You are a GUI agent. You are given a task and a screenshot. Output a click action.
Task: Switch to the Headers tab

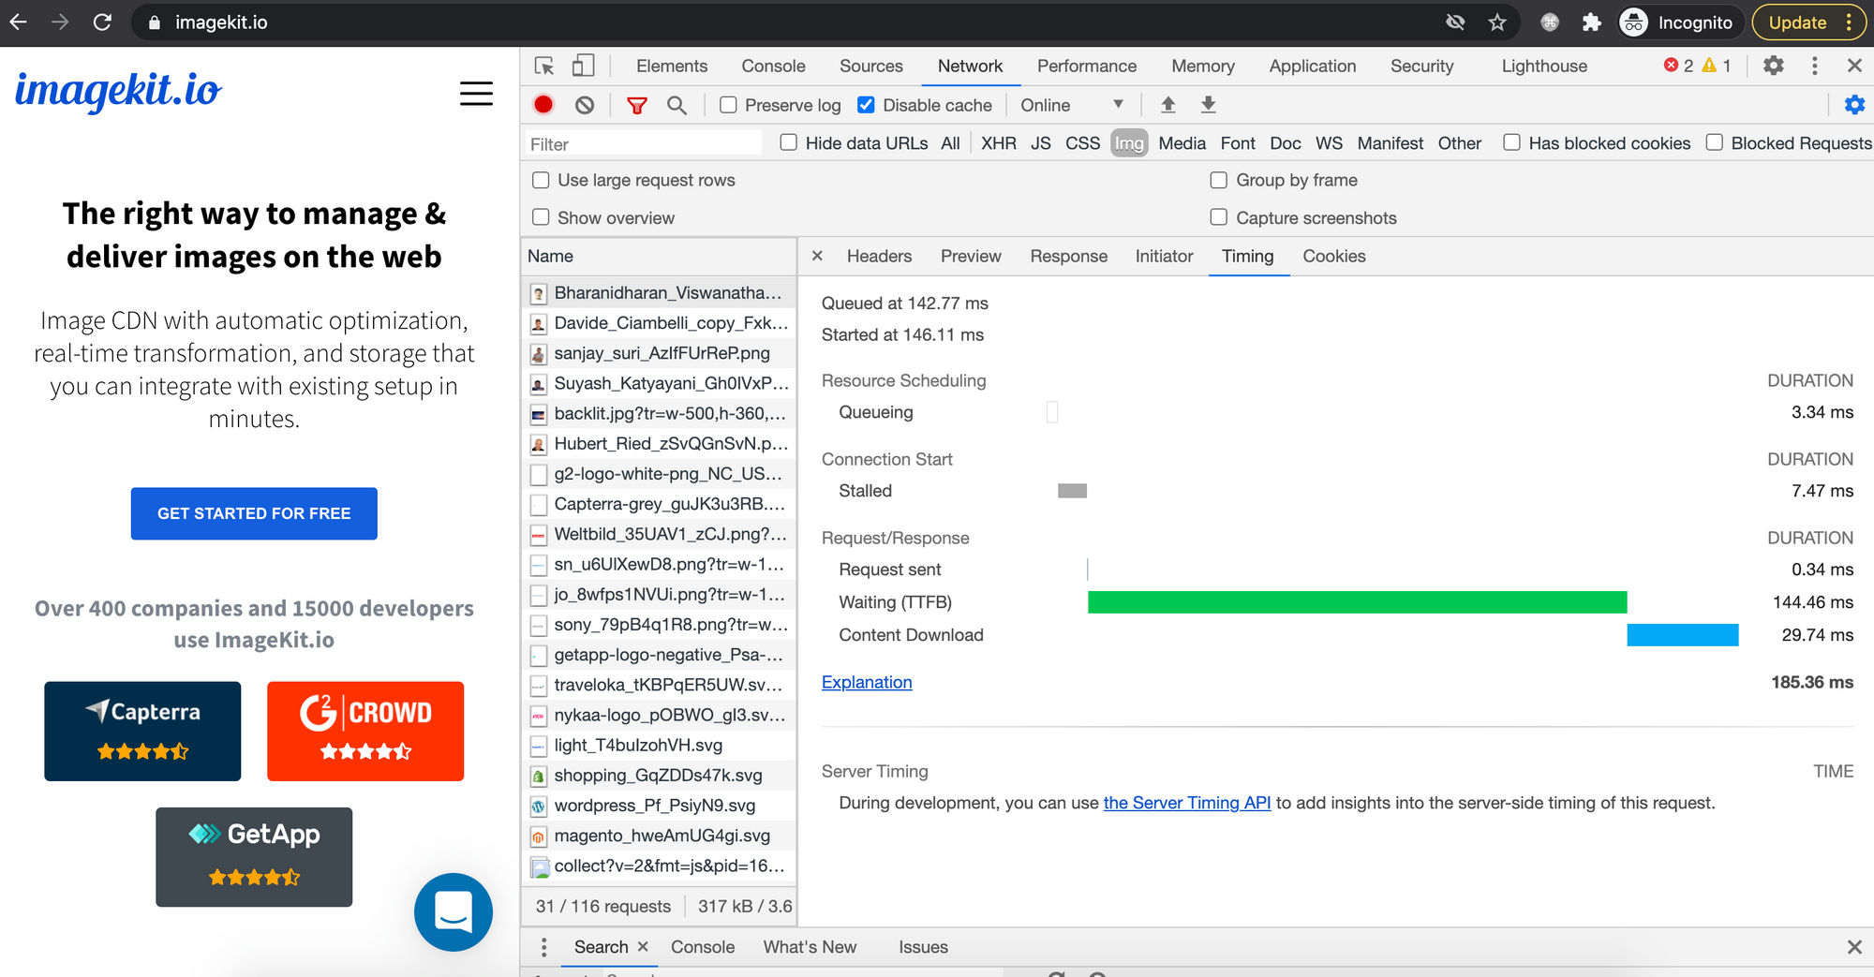pos(878,256)
